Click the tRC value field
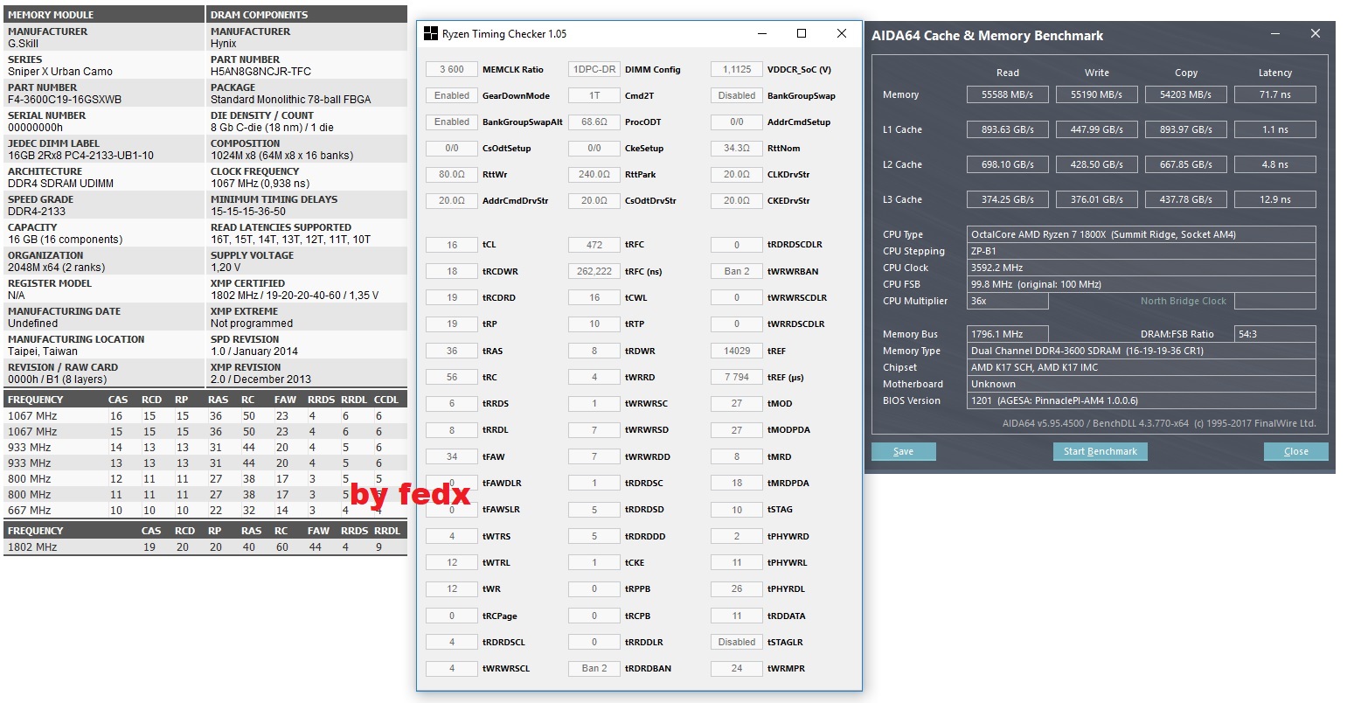This screenshot has height=703, width=1354. click(452, 378)
